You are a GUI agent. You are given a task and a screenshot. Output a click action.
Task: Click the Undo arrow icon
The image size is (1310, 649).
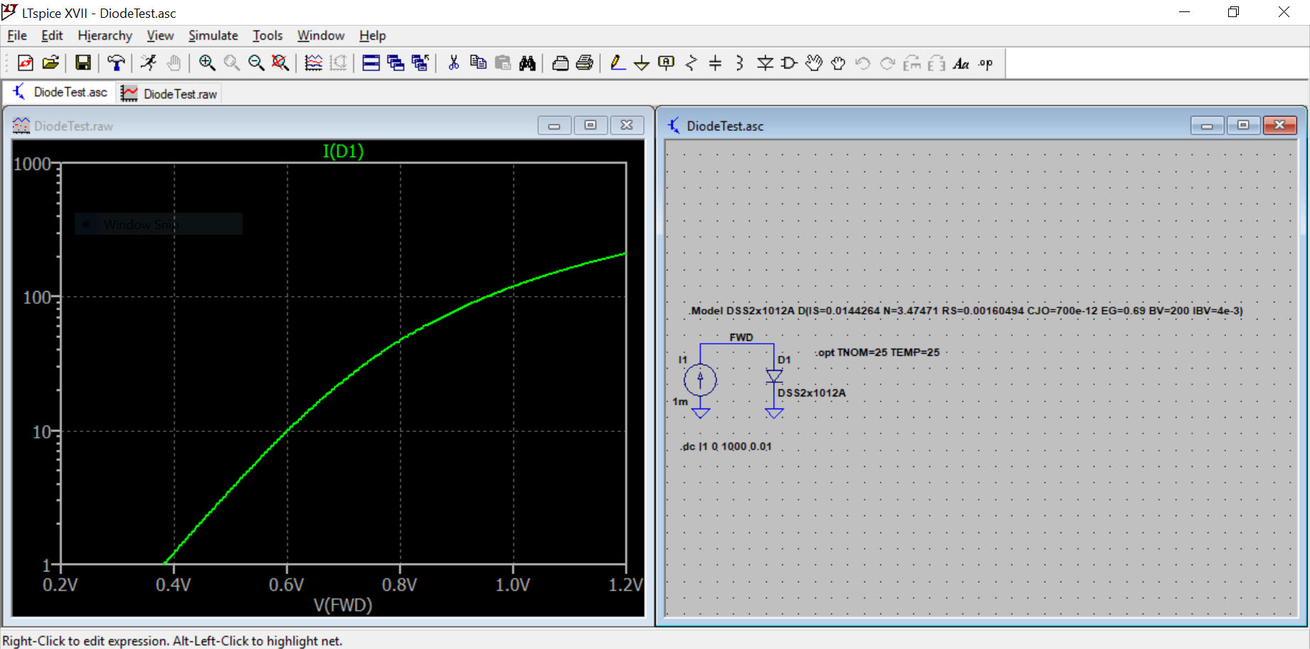click(x=863, y=63)
